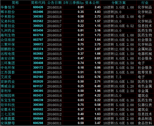Click capital reserve value 6.40

pyautogui.click(x=98, y=86)
